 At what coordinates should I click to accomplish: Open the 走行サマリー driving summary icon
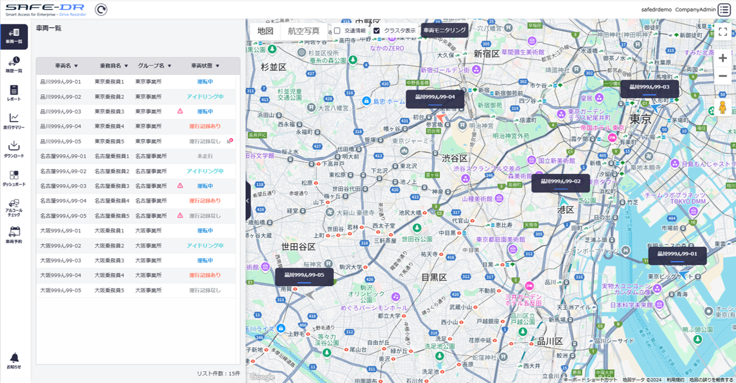point(14,121)
